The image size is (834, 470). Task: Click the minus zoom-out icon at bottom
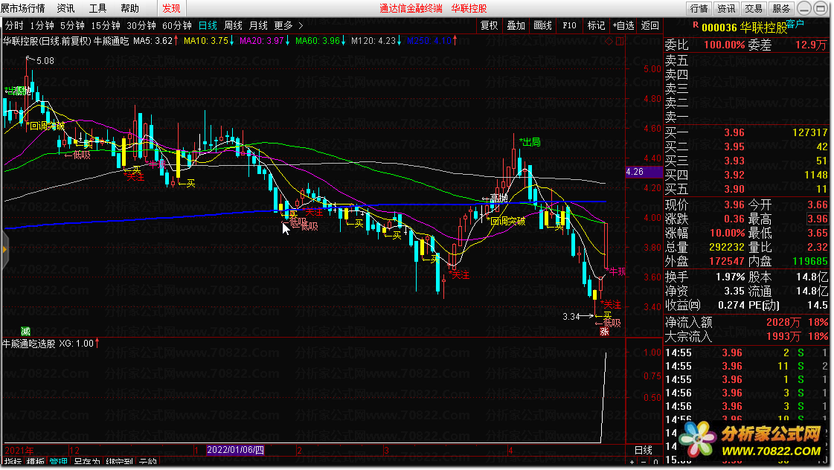point(644,463)
